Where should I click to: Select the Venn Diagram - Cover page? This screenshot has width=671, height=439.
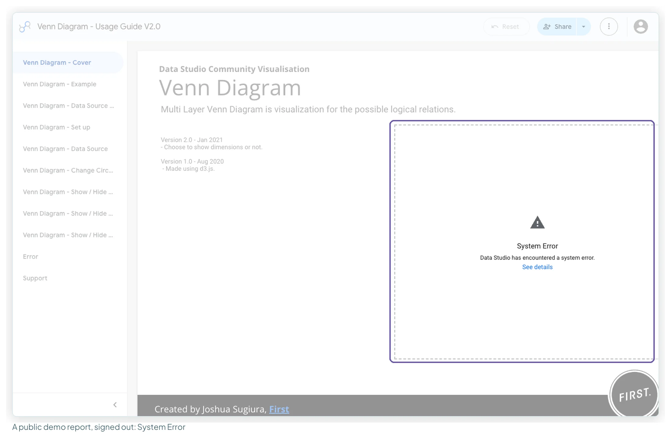(68, 63)
